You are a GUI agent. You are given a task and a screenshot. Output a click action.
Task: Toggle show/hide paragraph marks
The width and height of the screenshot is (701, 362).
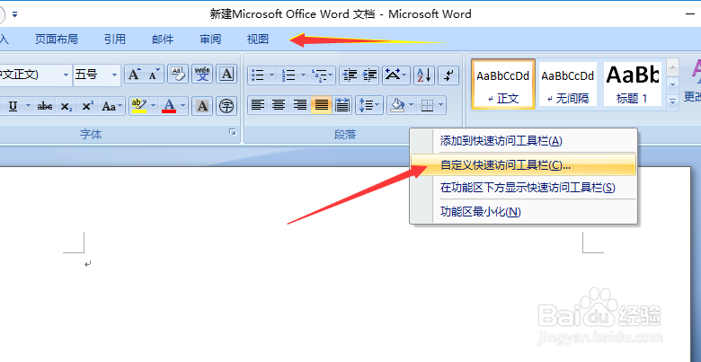click(x=448, y=75)
